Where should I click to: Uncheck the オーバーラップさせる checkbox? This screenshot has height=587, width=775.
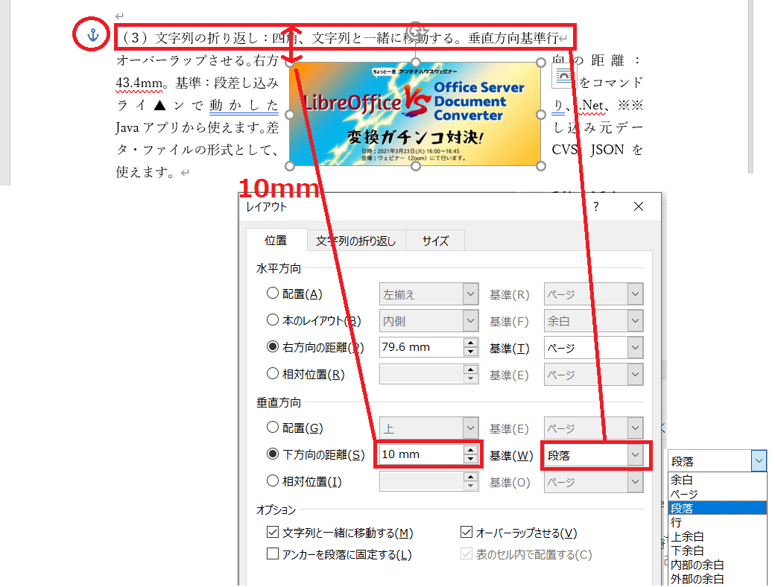[x=466, y=533]
